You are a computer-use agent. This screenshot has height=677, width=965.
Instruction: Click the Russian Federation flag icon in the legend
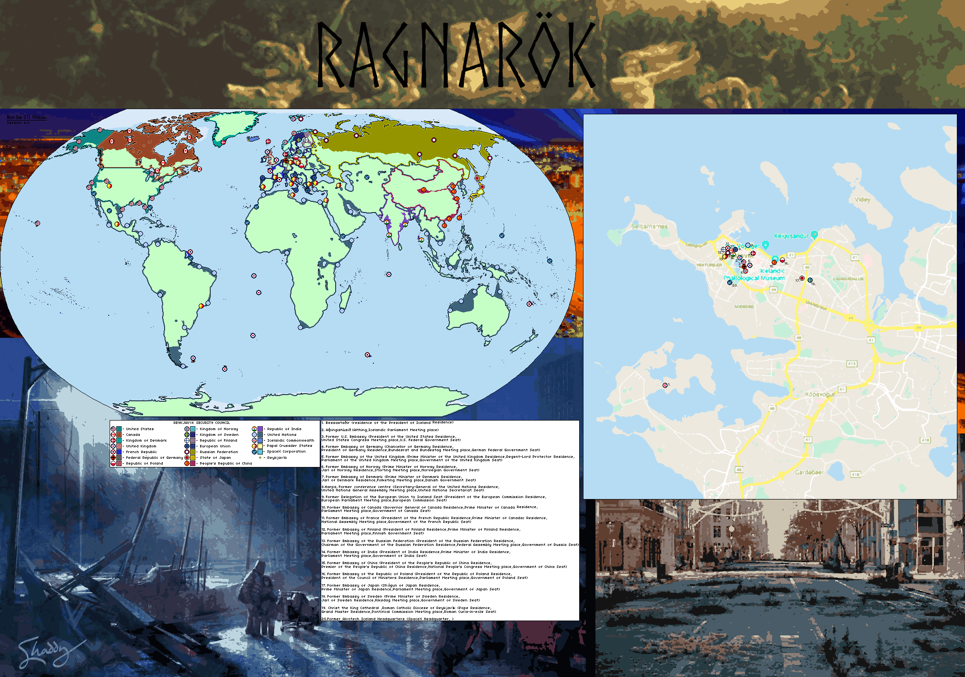point(186,452)
